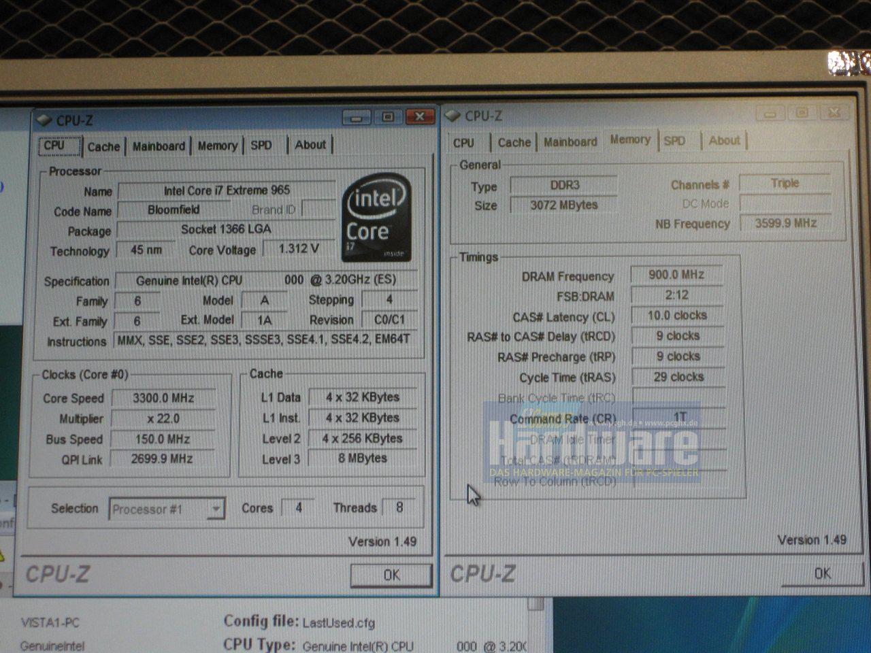This screenshot has width=871, height=653.
Task: Click the DRAM Frequency value '900.0 MHz'
Action: click(x=676, y=275)
